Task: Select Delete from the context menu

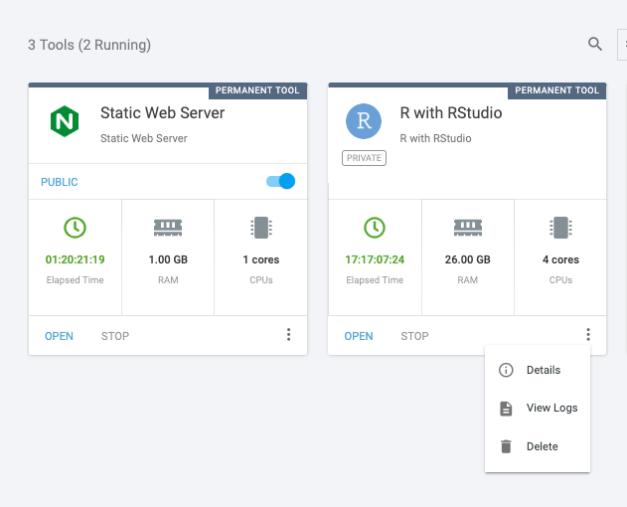Action: (x=538, y=446)
